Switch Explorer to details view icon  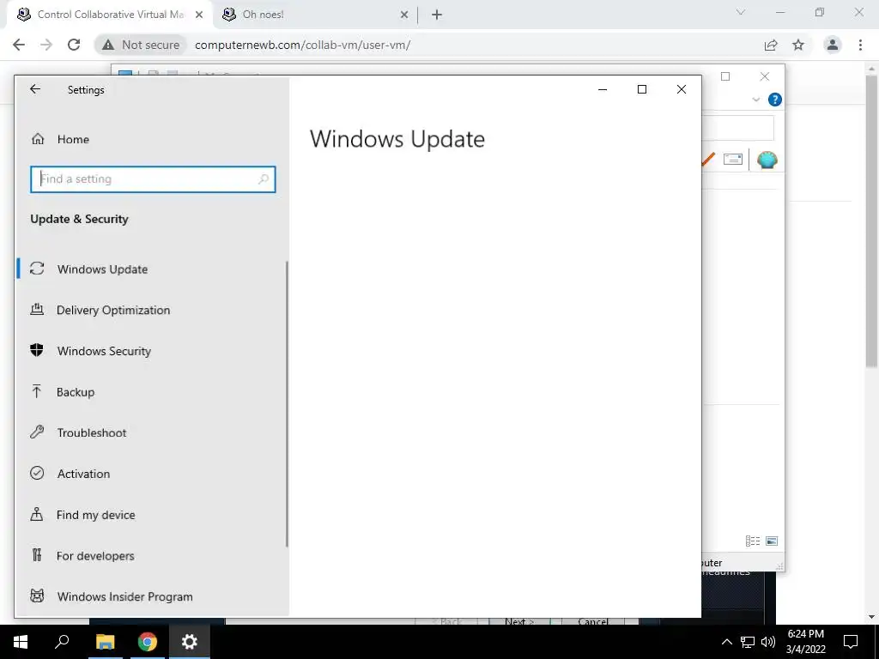coord(752,541)
